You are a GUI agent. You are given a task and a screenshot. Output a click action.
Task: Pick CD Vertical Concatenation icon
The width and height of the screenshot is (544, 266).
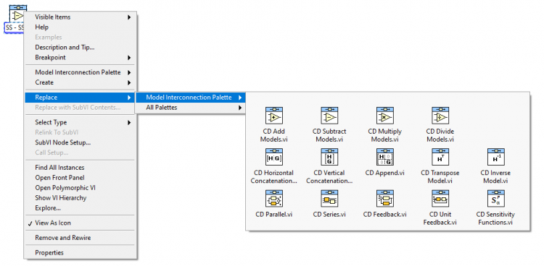329,157
